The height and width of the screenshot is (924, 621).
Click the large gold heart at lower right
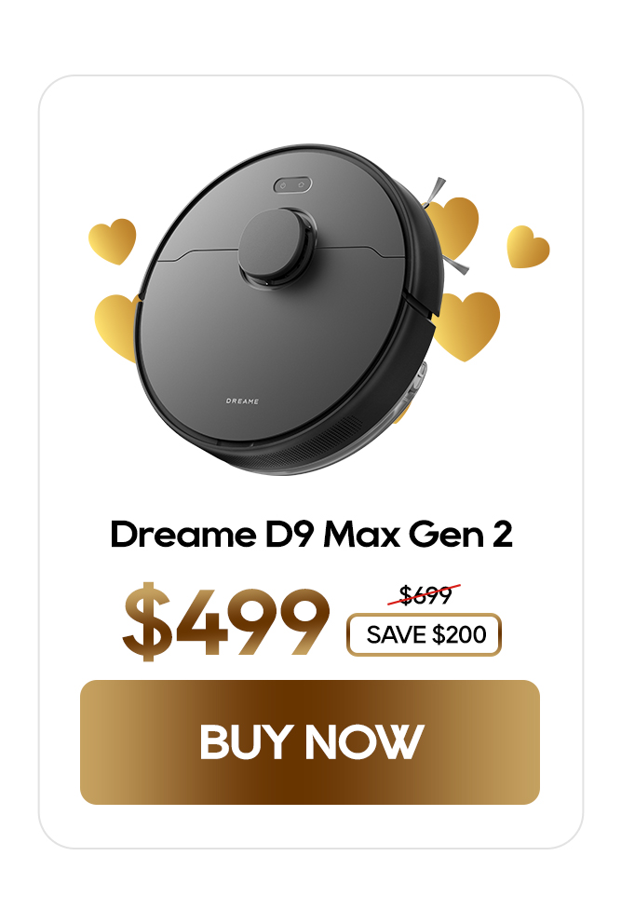[466, 326]
